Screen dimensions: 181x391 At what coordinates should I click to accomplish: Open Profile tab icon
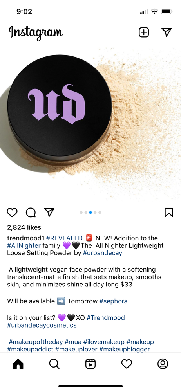coord(163,364)
